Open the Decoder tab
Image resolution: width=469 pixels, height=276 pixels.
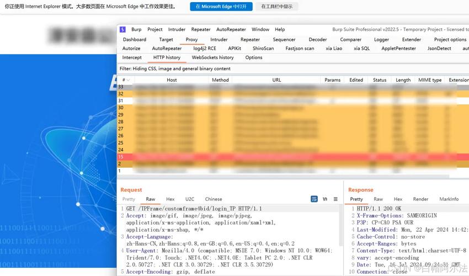pyautogui.click(x=318, y=40)
